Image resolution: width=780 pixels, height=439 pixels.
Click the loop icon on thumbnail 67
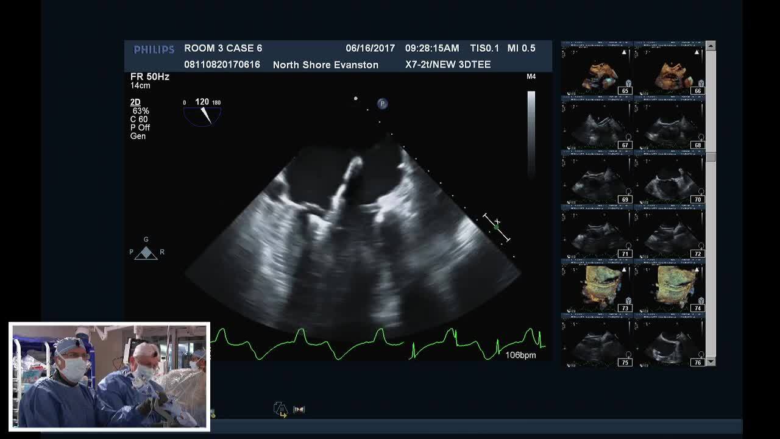pyautogui.click(x=628, y=138)
